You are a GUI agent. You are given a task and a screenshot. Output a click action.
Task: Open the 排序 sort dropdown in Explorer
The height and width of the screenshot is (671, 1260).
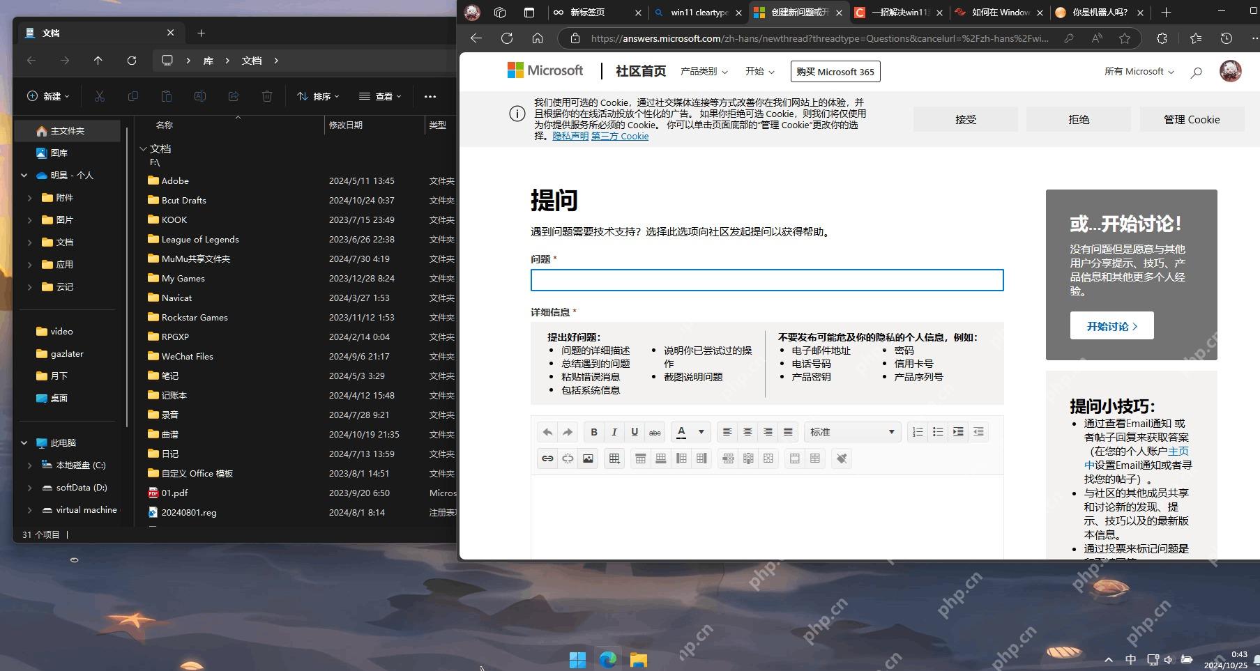tap(318, 96)
